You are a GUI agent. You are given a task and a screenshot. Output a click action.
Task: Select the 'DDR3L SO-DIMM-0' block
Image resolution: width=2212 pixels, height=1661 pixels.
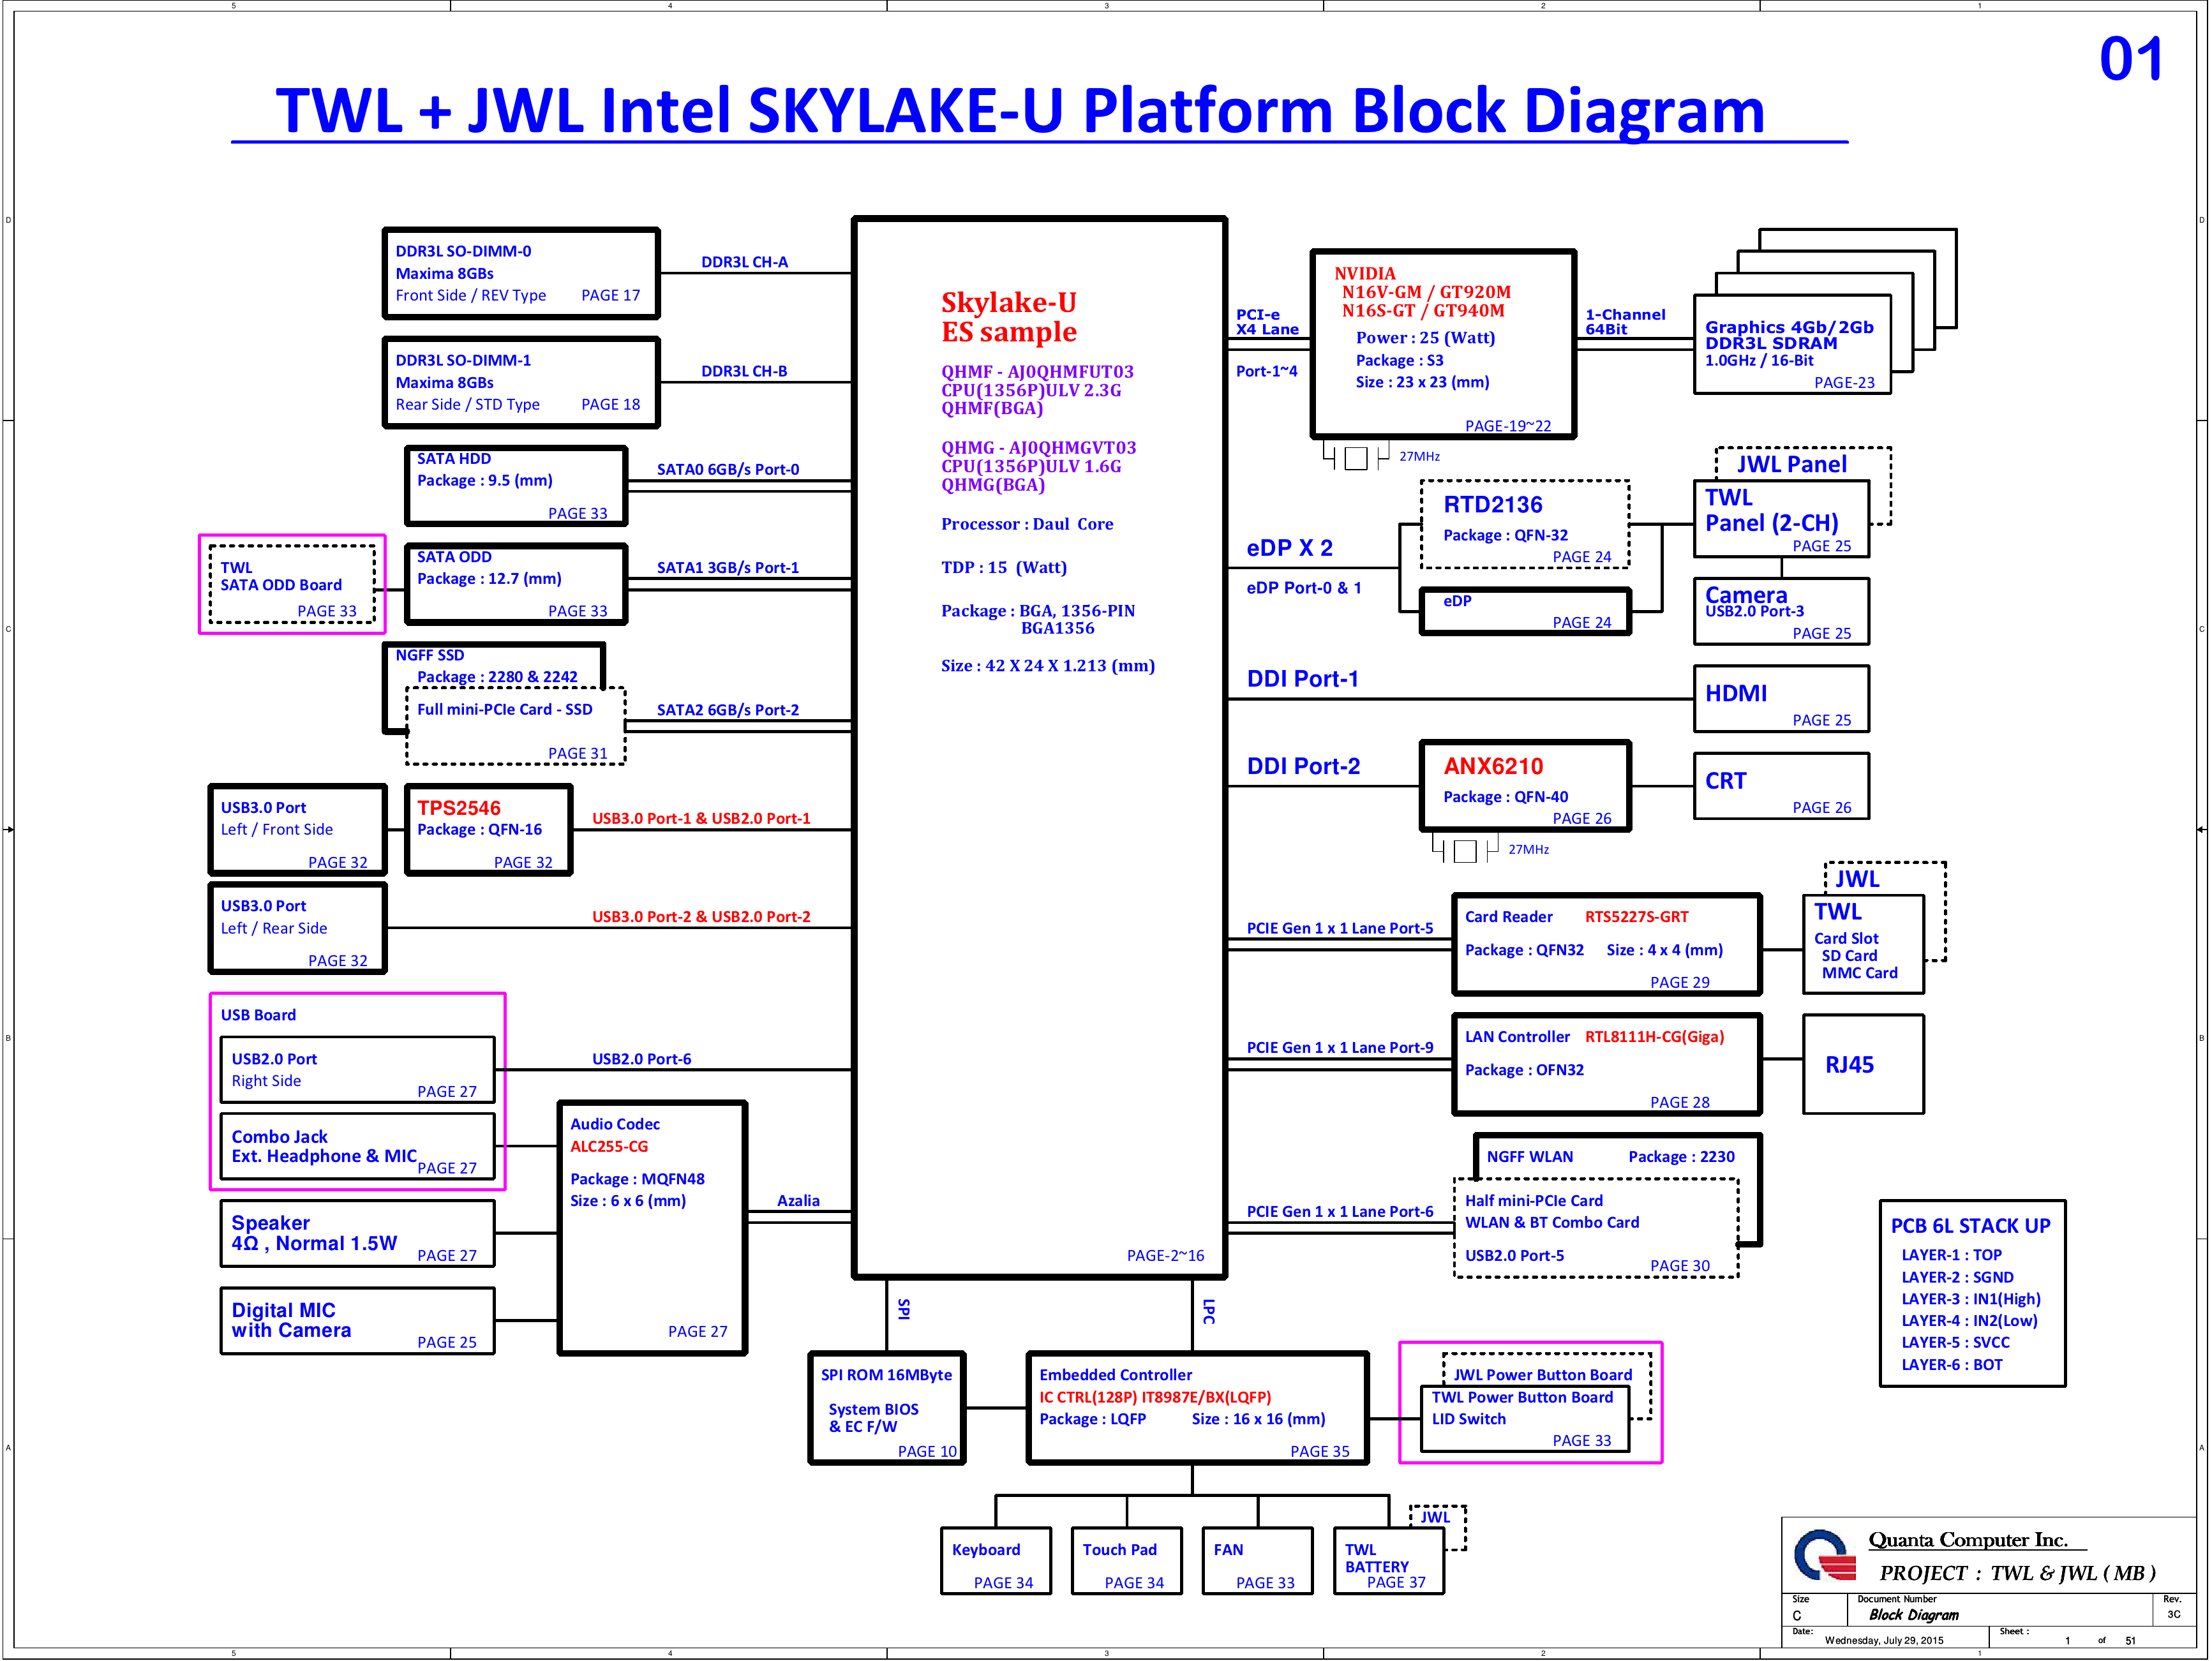point(521,274)
